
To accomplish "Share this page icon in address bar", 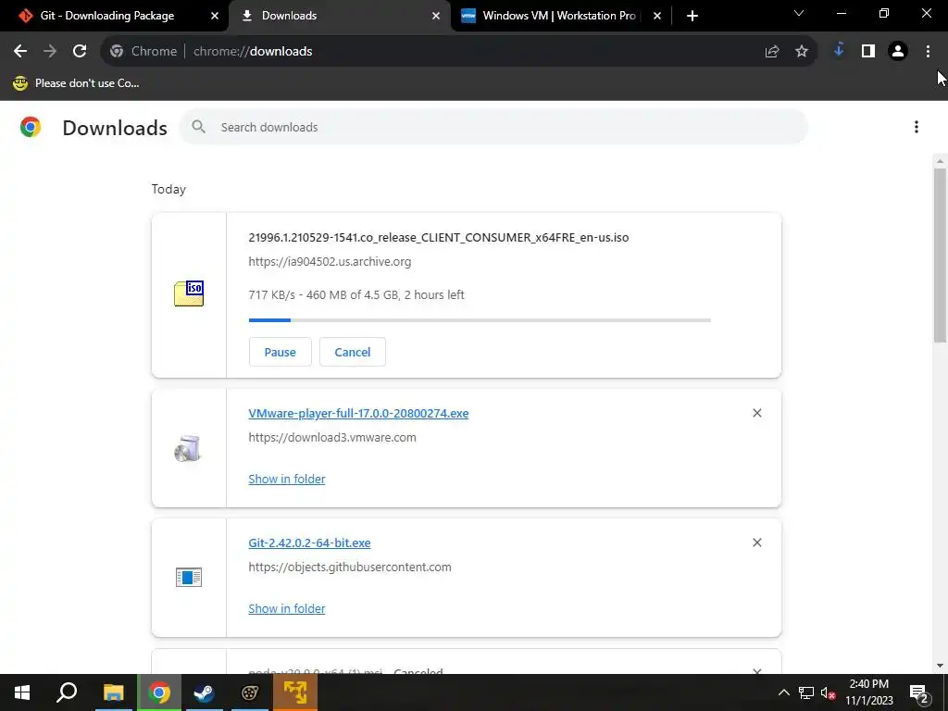I will tap(772, 52).
